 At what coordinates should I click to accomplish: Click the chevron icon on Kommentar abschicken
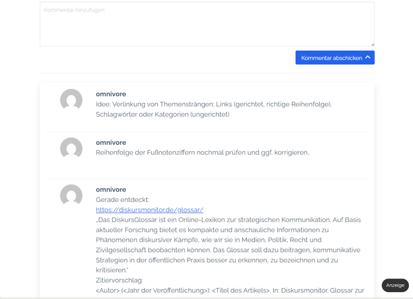(367, 58)
